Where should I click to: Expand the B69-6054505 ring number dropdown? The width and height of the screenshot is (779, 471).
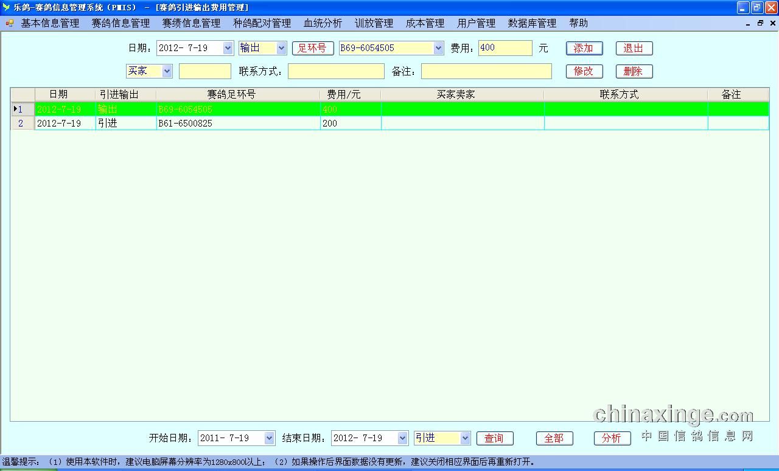click(x=438, y=48)
